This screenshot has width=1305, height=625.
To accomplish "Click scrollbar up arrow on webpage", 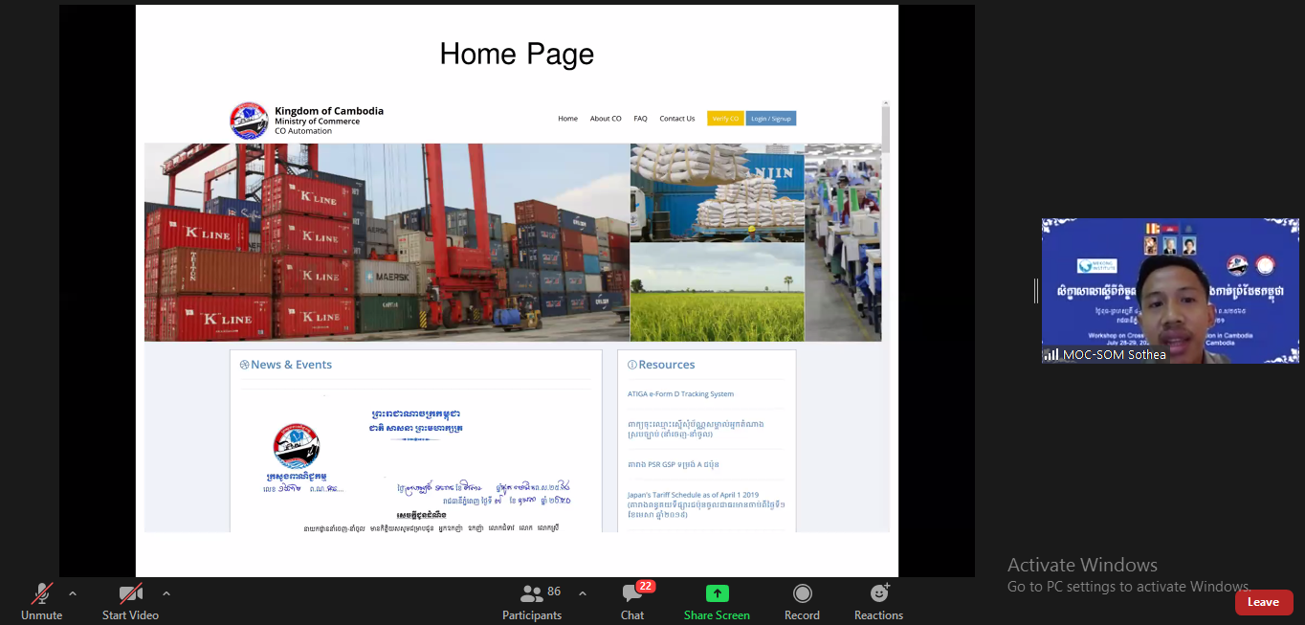I will tap(886, 103).
